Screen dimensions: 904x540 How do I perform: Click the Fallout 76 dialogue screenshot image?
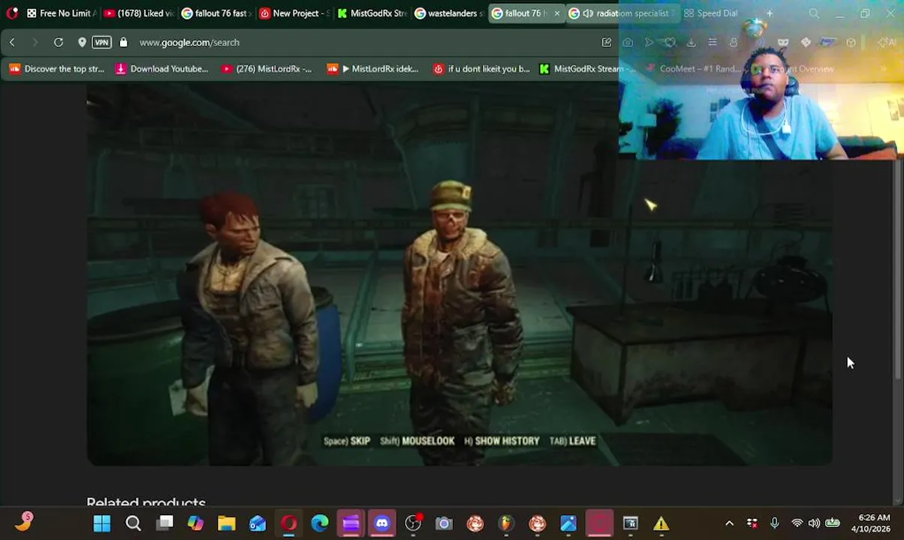pos(460,274)
